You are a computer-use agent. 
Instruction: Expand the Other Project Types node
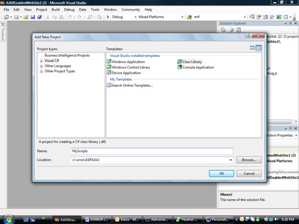point(41,71)
